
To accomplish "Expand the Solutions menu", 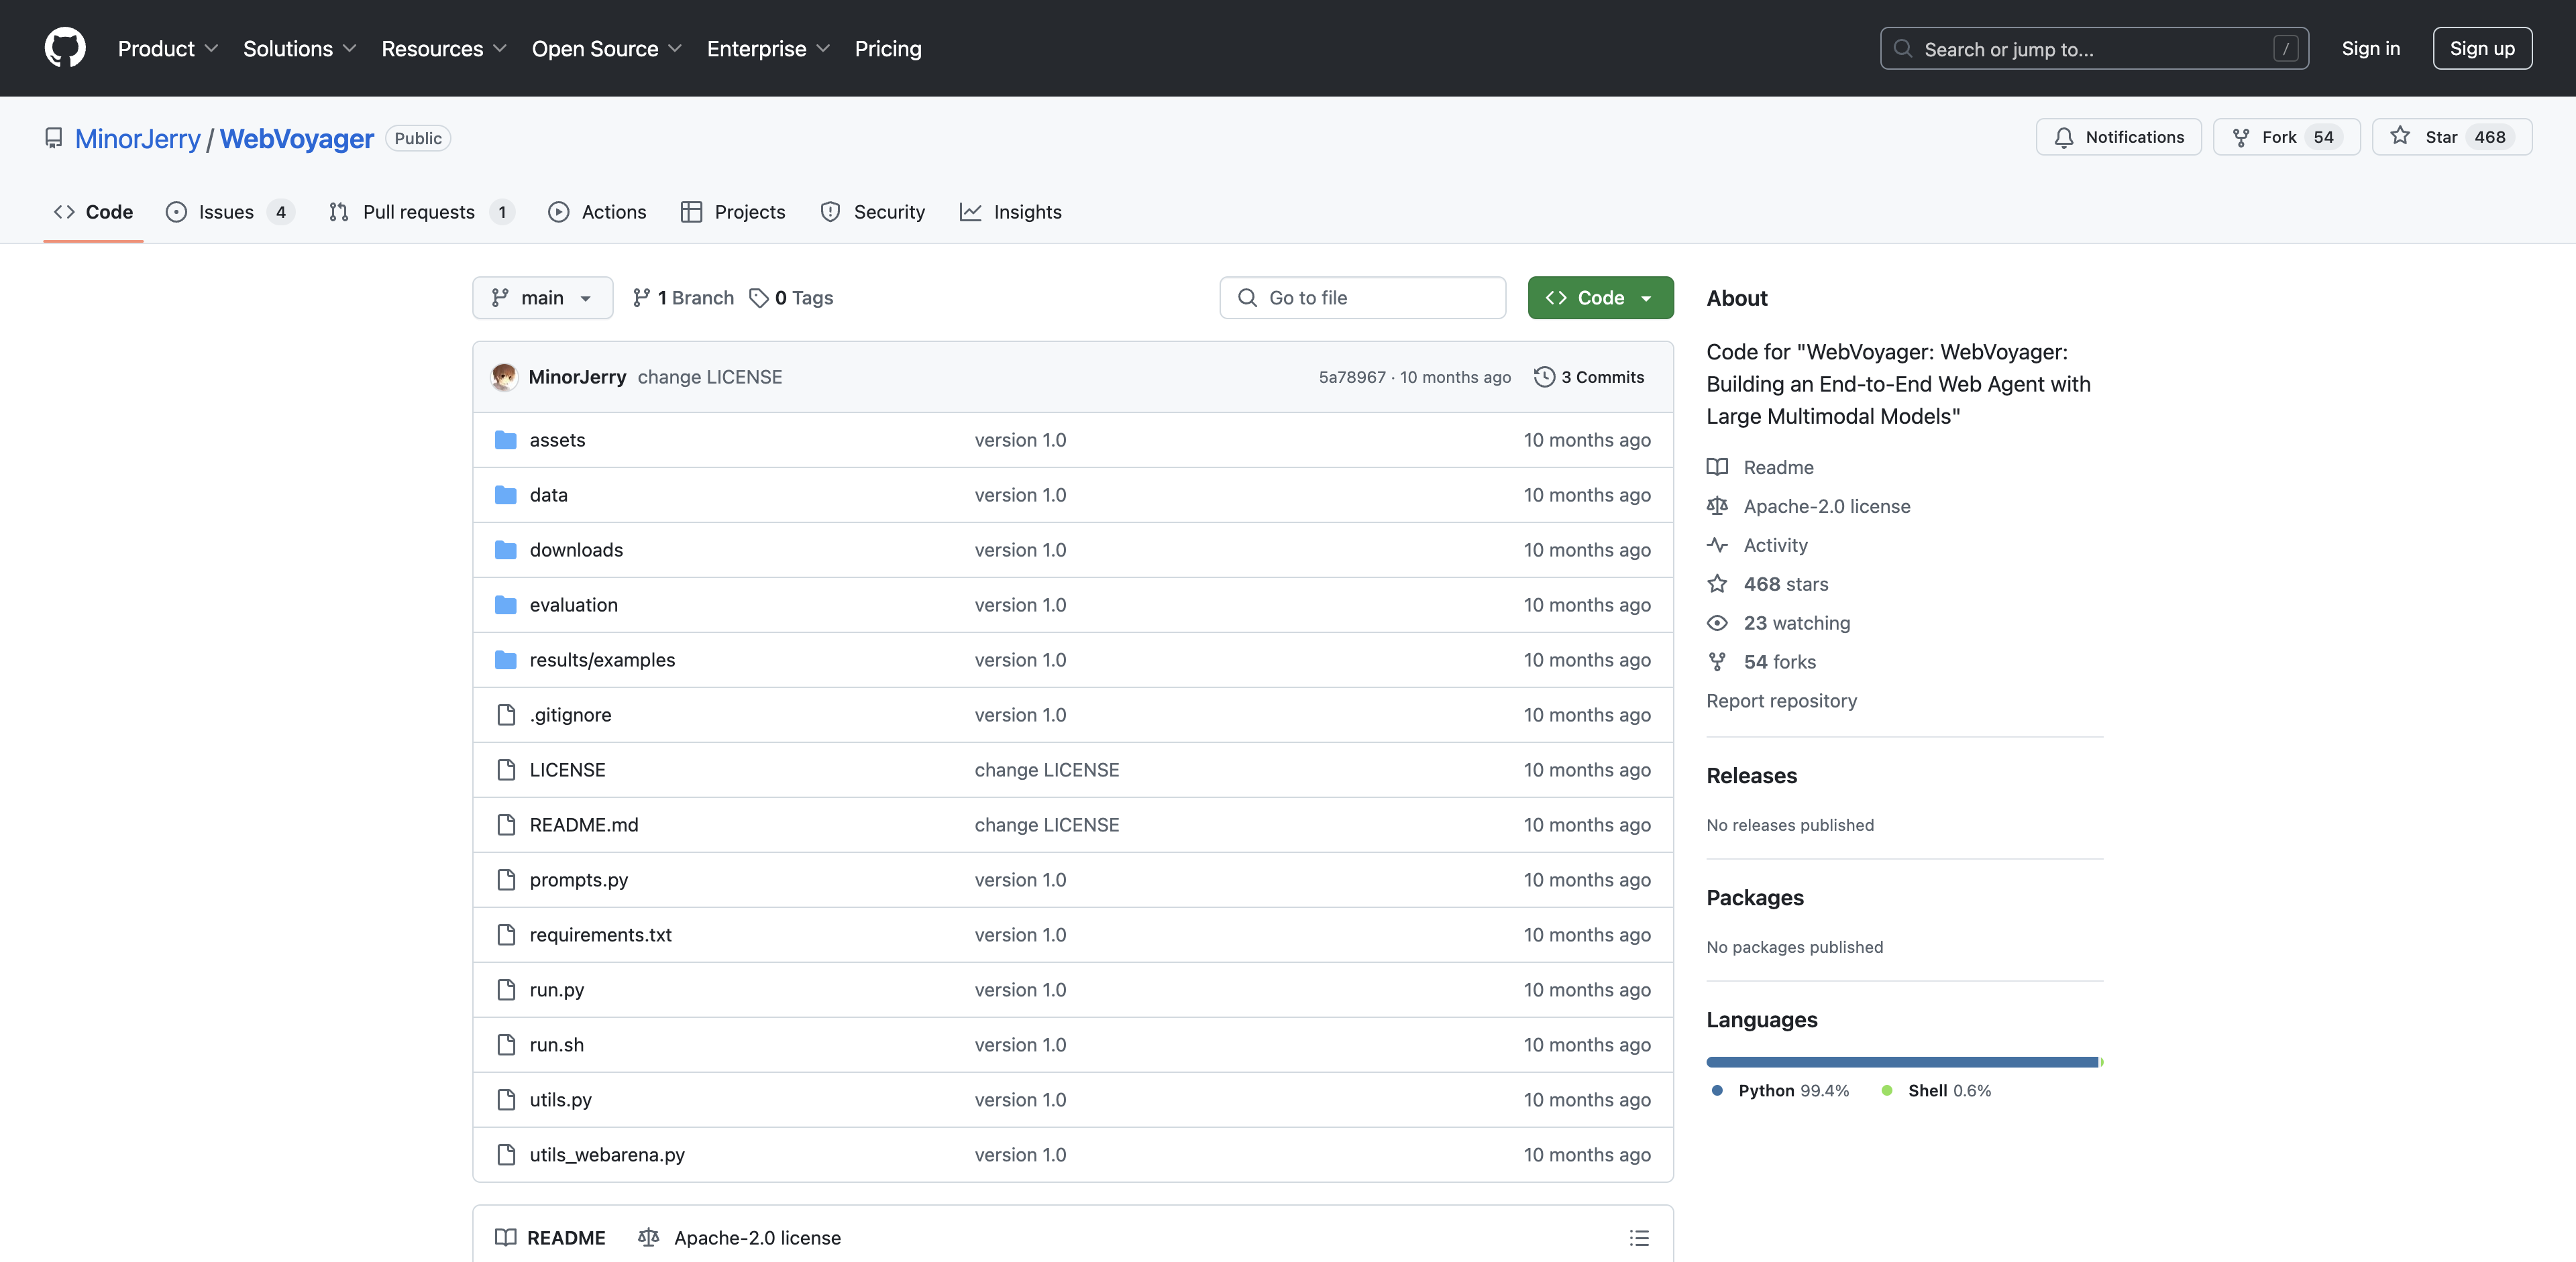I will pyautogui.click(x=299, y=48).
